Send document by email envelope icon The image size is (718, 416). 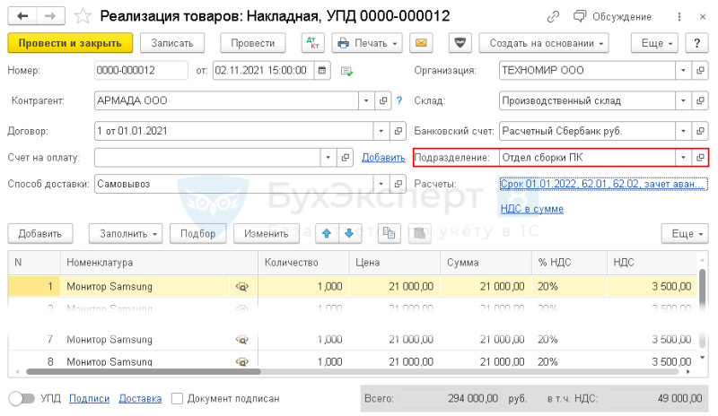coord(421,43)
